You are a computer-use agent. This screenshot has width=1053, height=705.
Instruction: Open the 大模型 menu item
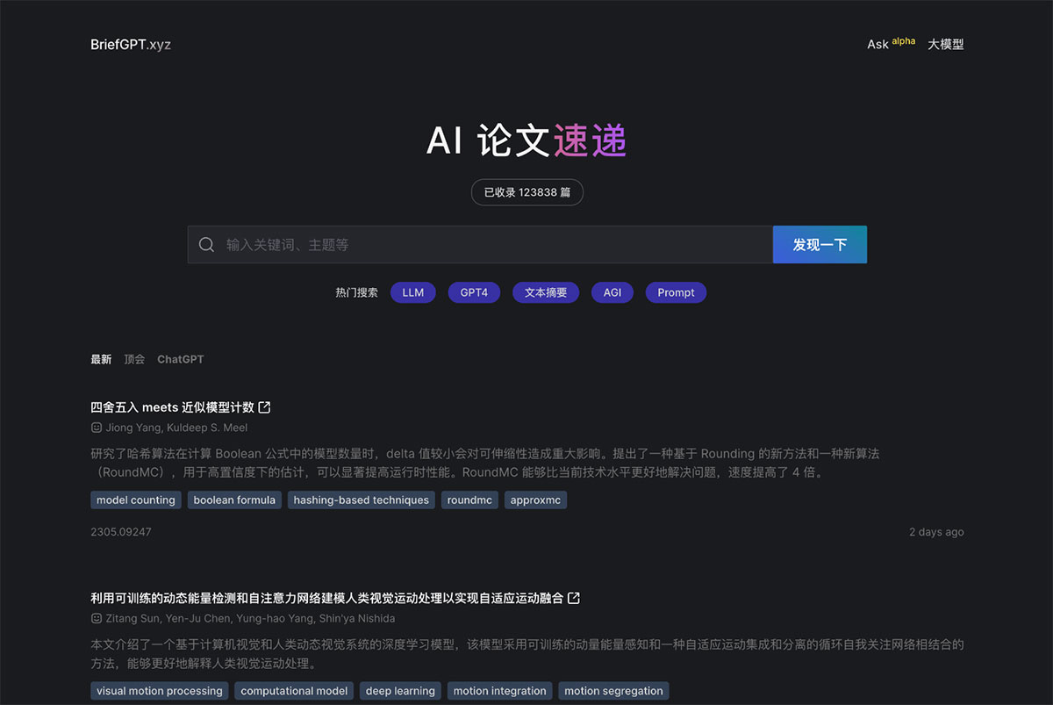945,43
